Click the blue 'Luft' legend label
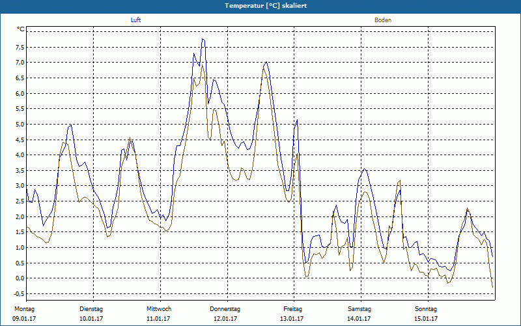Viewport: 521px width, 326px height. pos(135,20)
